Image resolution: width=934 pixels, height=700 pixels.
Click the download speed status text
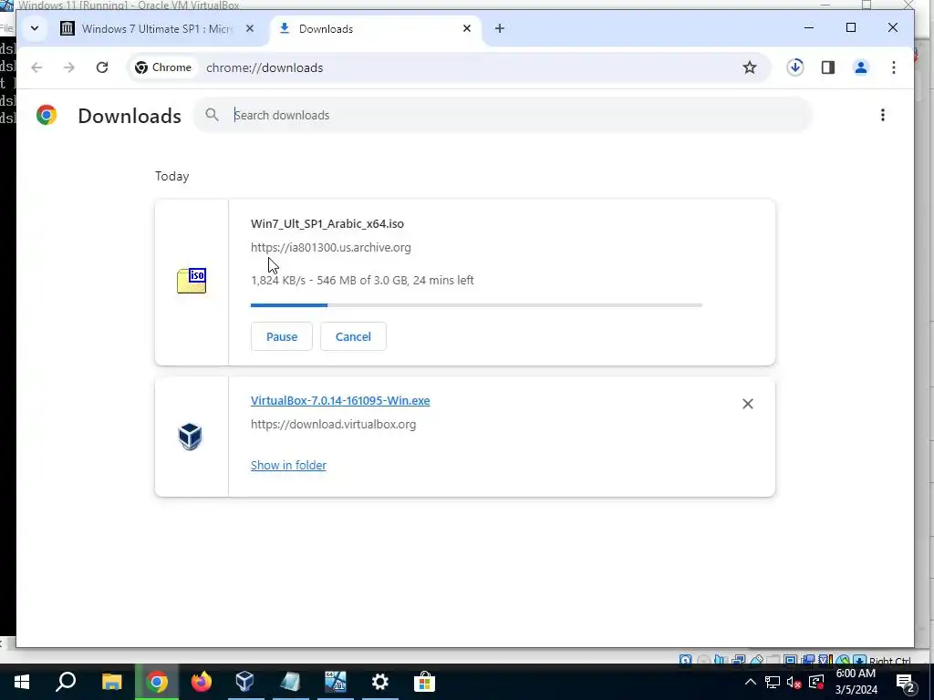[x=362, y=281]
